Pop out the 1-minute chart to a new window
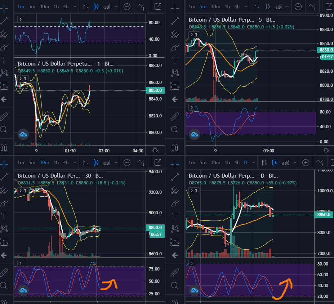Viewport: 334px width, 304px height. [x=157, y=6]
